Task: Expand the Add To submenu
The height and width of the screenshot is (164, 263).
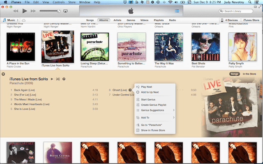Action: pos(155,118)
